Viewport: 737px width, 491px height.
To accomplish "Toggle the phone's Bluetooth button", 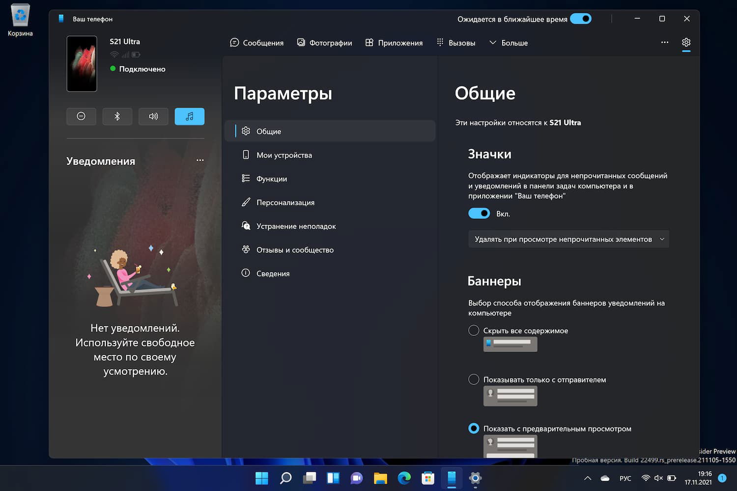I will pyautogui.click(x=117, y=116).
